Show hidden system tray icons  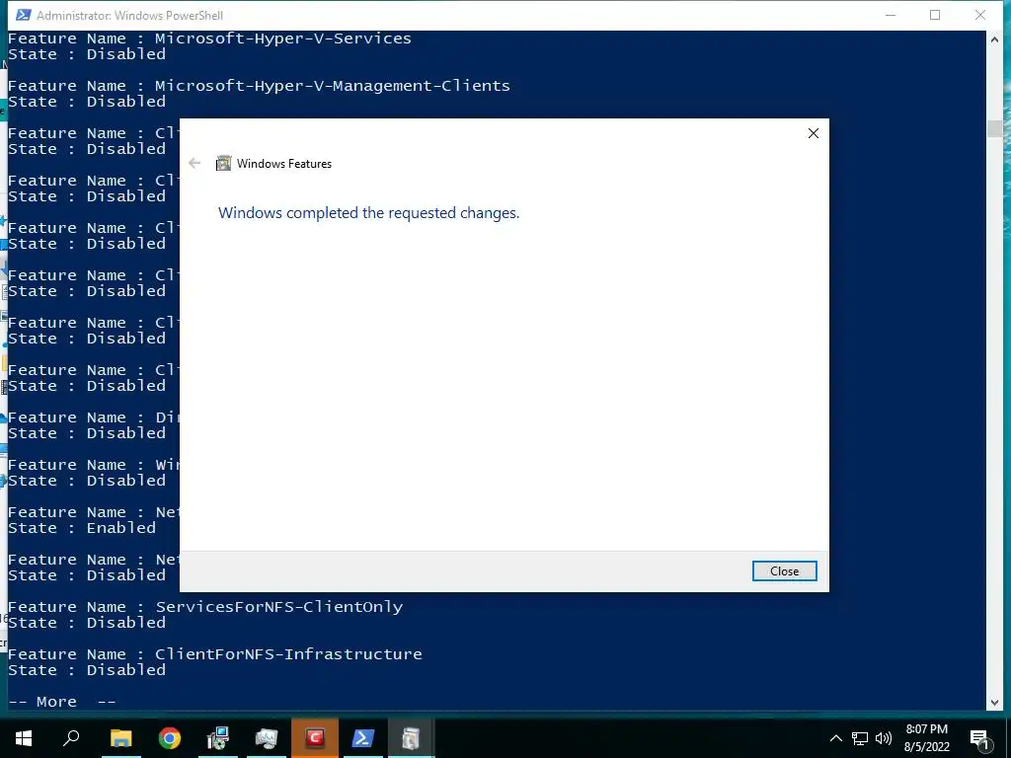835,738
